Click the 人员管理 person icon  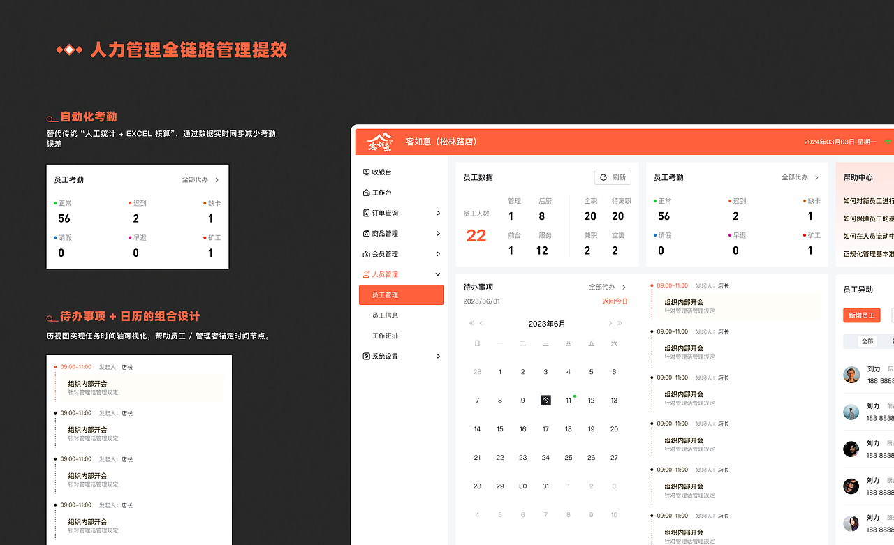[x=366, y=274]
